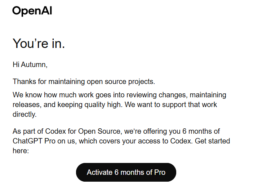Image resolution: width=262 pixels, height=186 pixels.
Task: Click "offering you 6 months" in body text
Action: 184,131
